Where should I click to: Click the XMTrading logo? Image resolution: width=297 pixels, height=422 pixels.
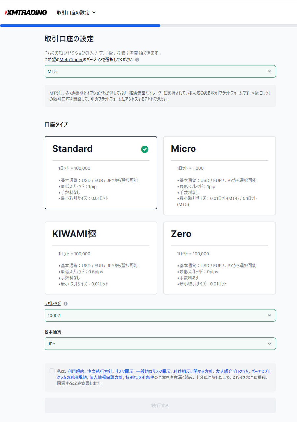point(26,13)
